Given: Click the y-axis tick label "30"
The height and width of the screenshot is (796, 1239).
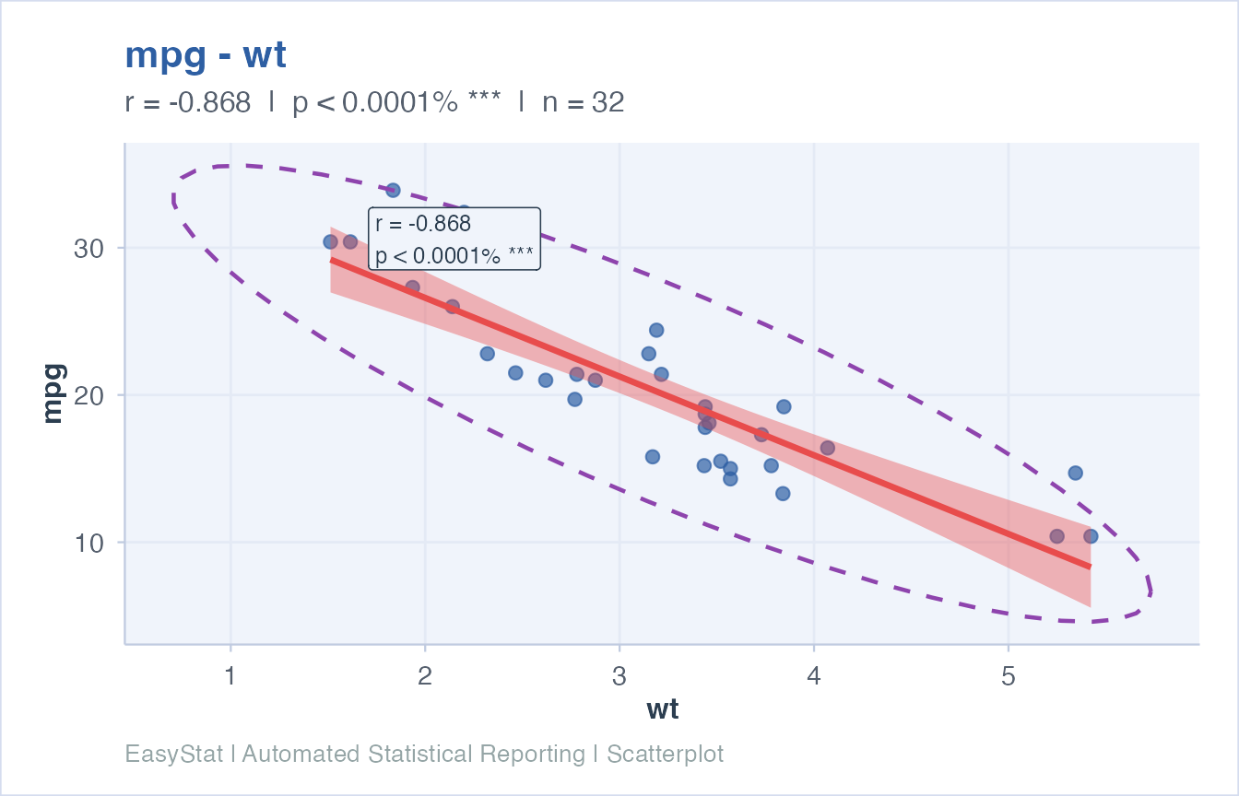Looking at the screenshot, I should 87,249.
